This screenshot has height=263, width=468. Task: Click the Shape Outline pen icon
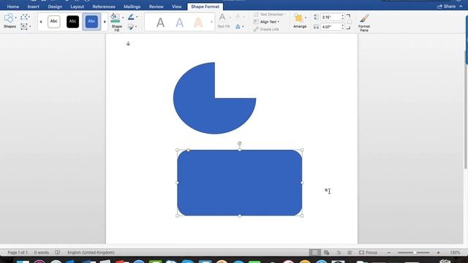[x=131, y=17]
